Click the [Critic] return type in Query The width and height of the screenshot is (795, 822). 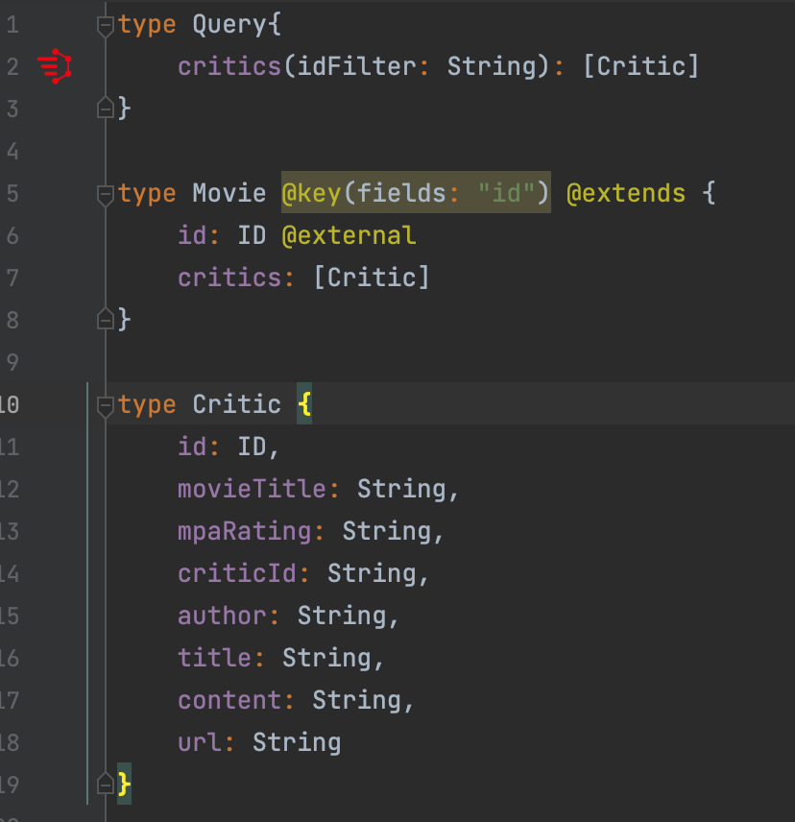(640, 66)
